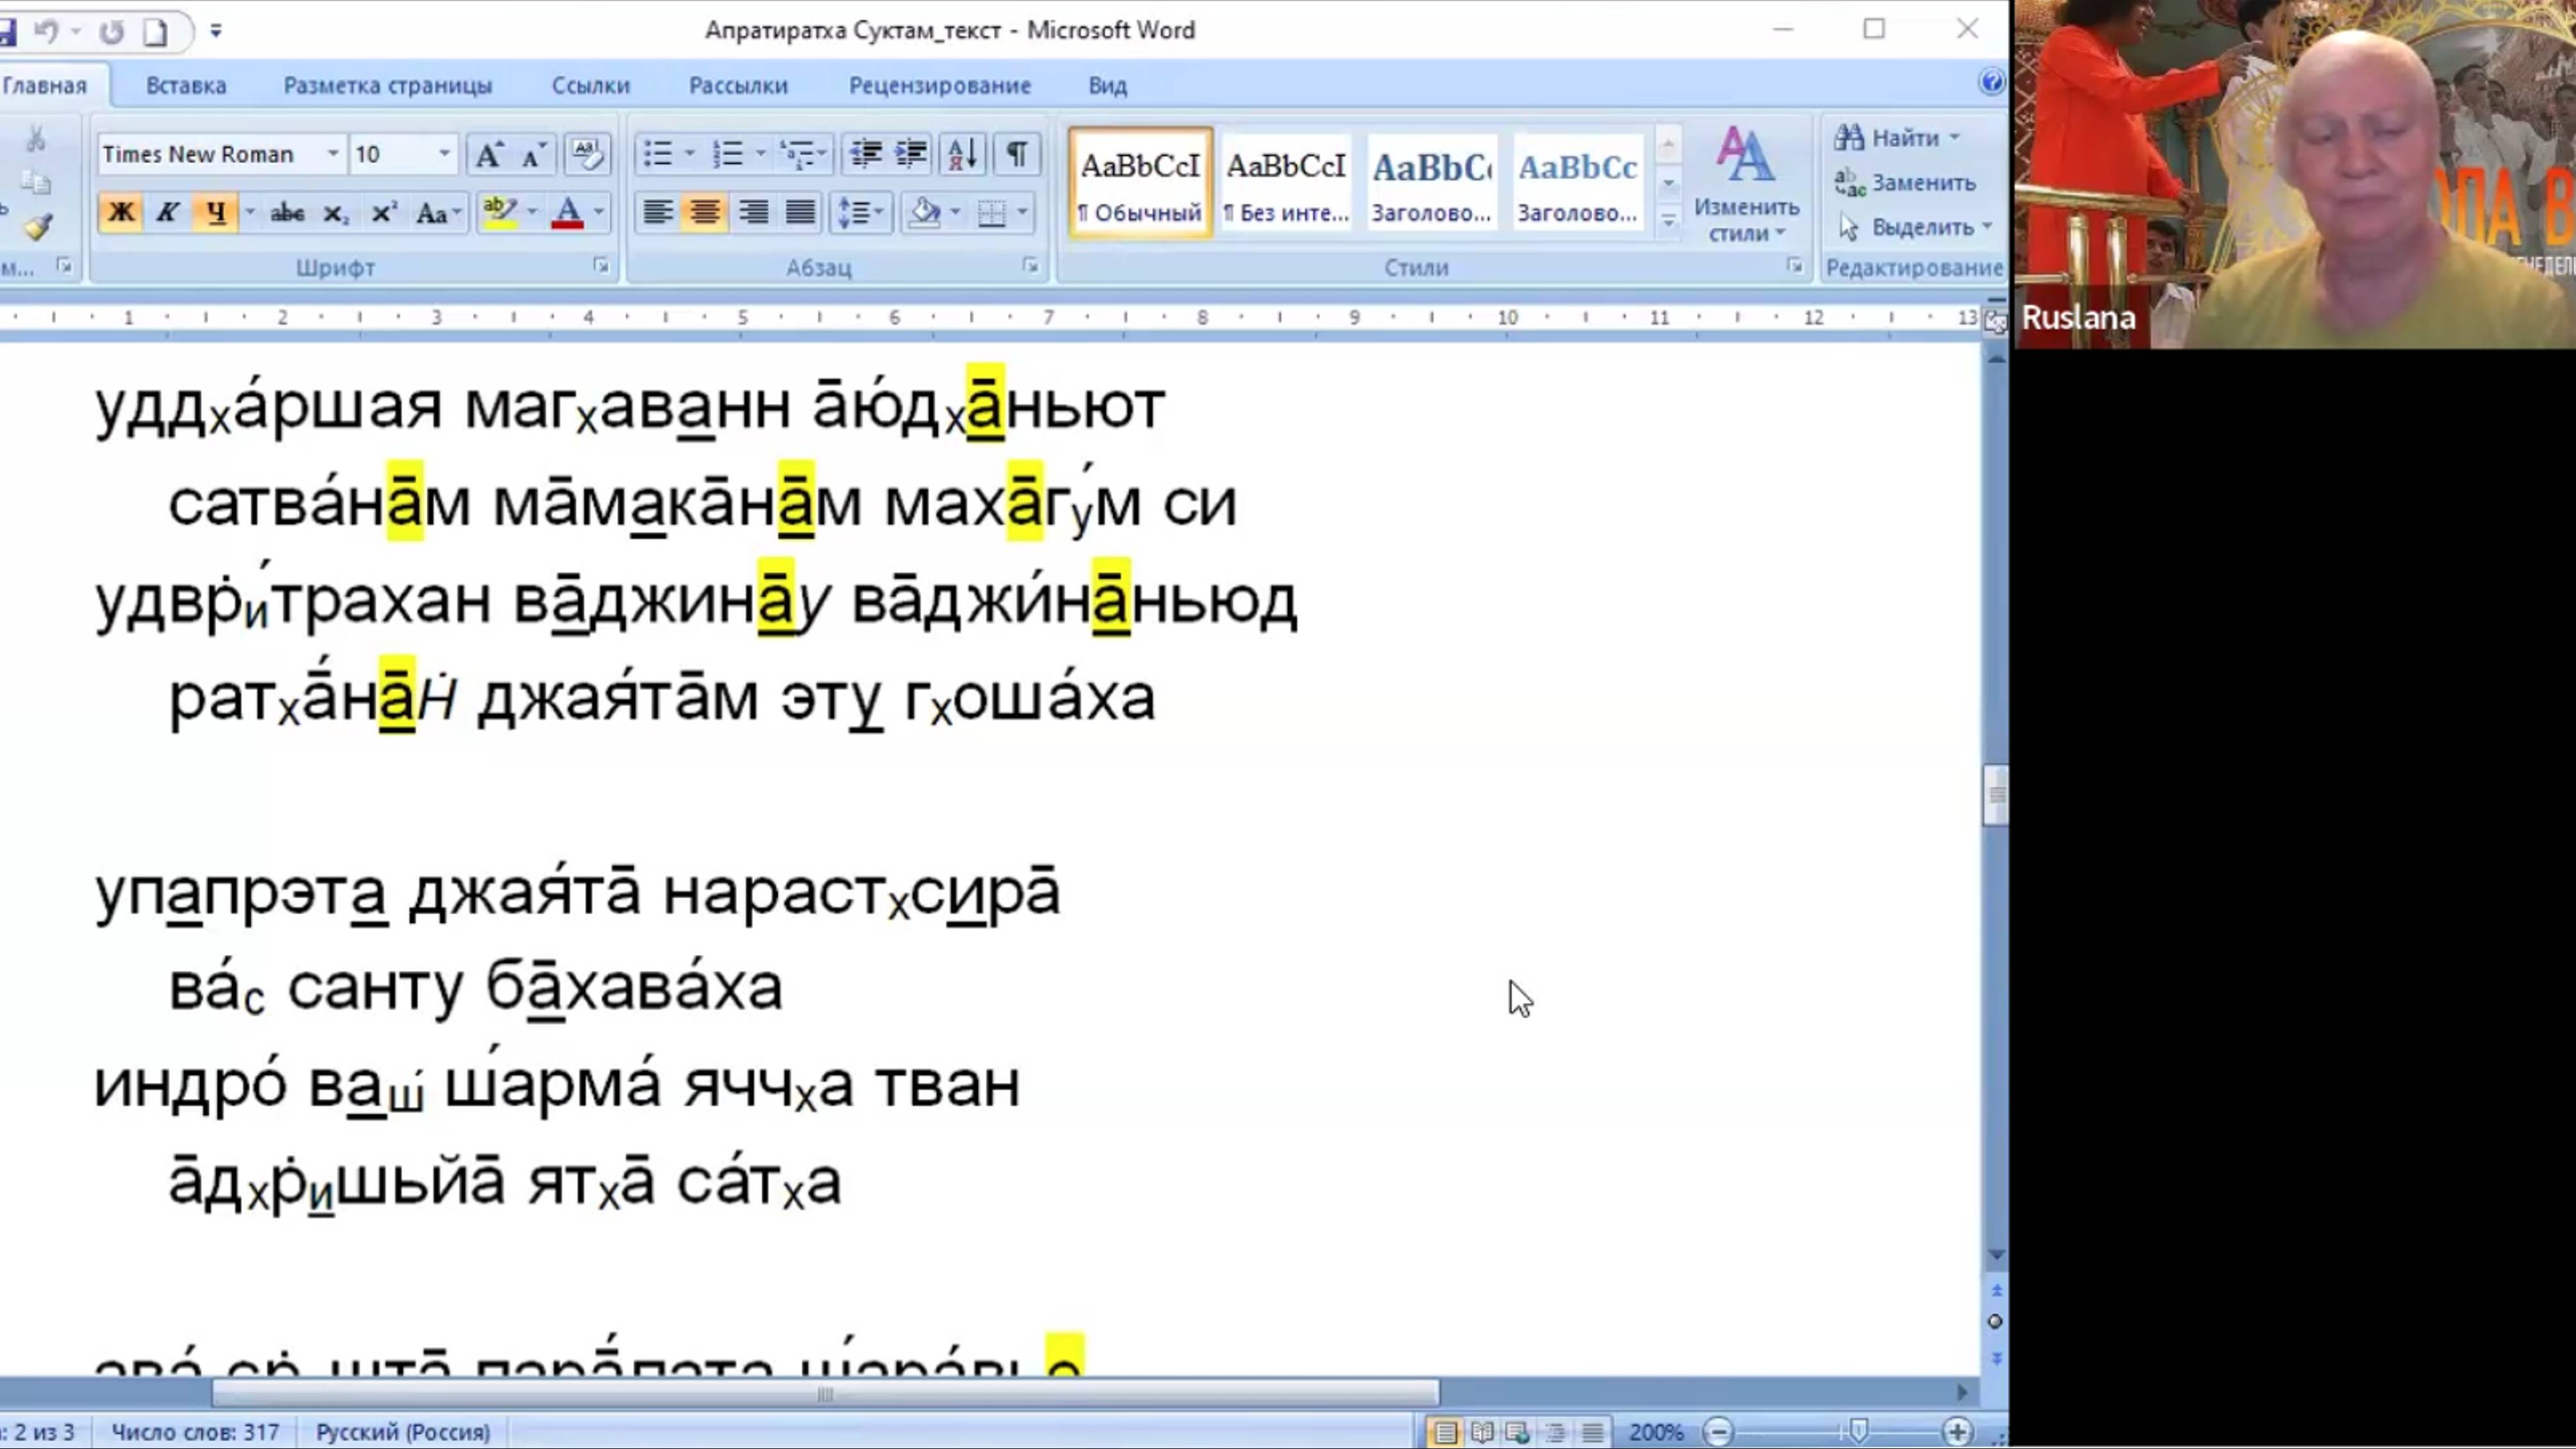Open the font size 10 dropdown
Screen dimensions: 2576x1449
click(444, 154)
